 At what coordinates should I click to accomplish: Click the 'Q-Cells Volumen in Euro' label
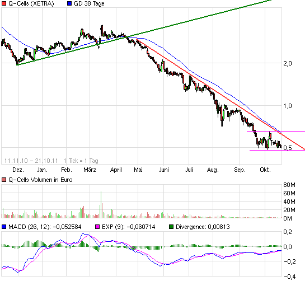pos(40,180)
